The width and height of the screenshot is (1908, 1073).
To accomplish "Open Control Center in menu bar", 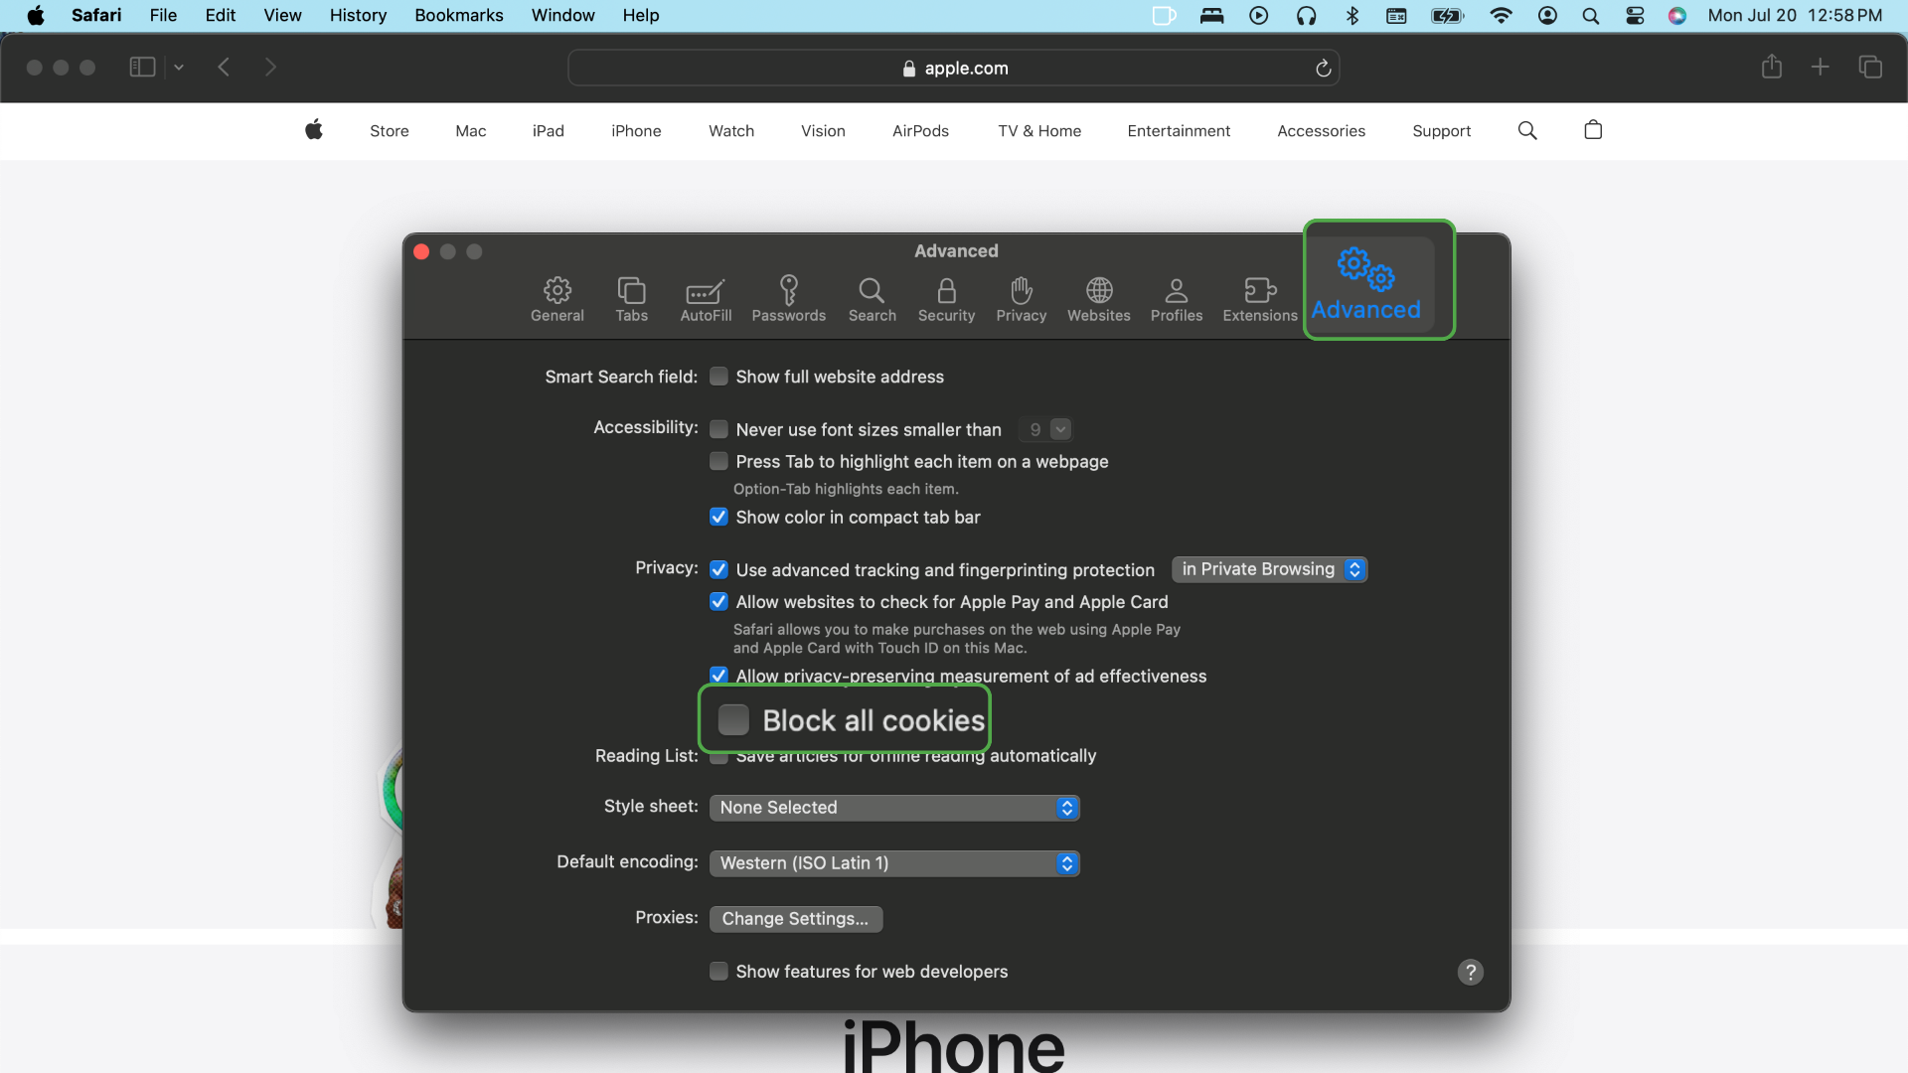I will click(x=1635, y=15).
